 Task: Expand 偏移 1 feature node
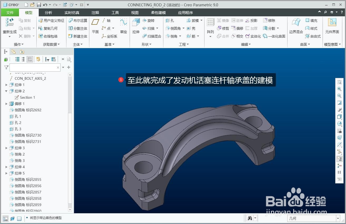[x=6, y=104]
